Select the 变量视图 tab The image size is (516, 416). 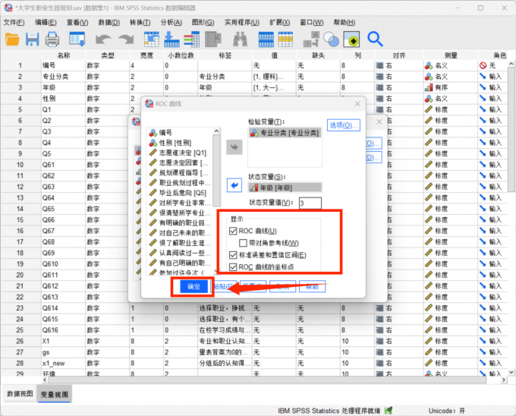coord(55,394)
